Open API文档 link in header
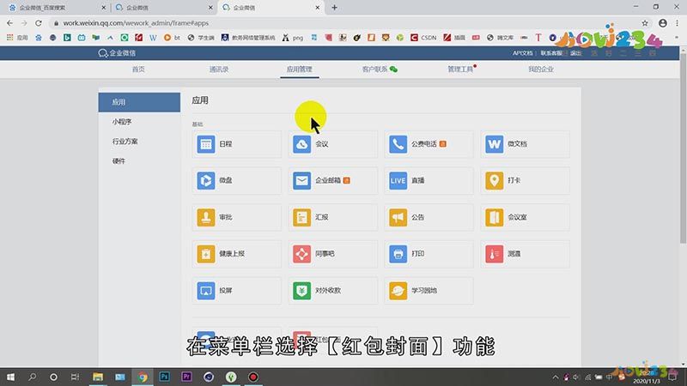The height and width of the screenshot is (386, 687). 522,53
